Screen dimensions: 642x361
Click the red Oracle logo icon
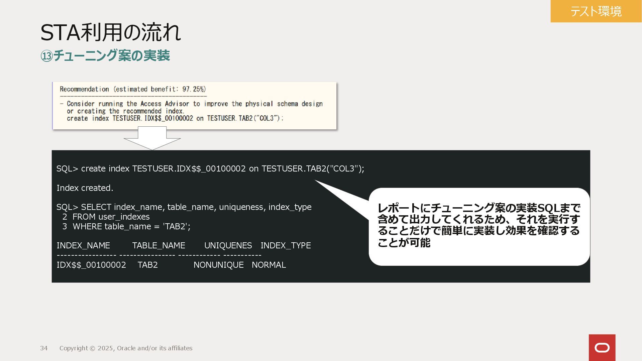(x=602, y=348)
